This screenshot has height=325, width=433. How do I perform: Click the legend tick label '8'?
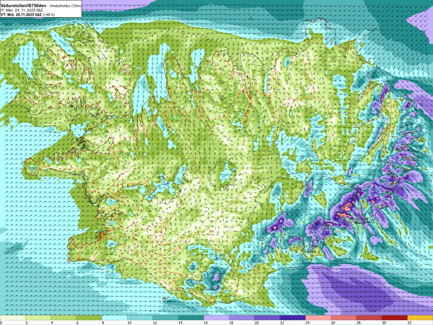(x=103, y=323)
